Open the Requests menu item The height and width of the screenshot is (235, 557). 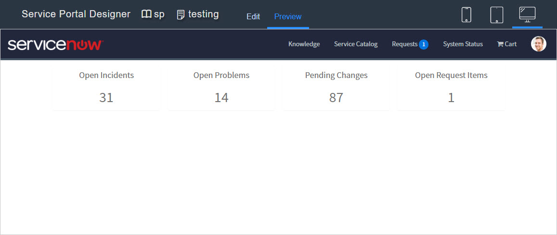coord(404,44)
